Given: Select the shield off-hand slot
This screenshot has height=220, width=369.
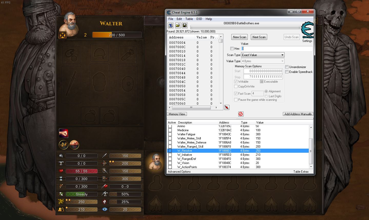Looking at the screenshot, I should tap(128, 84).
